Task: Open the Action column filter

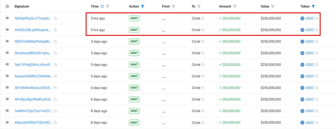Action: pos(143,6)
